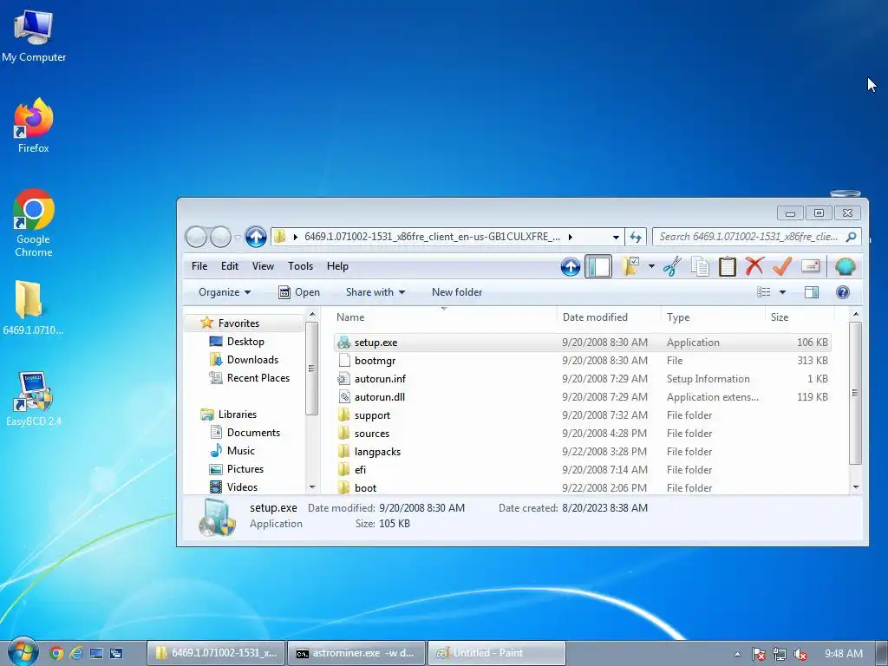Viewport: 888px width, 666px height.
Task: Select the bootmgr file
Action: click(375, 361)
